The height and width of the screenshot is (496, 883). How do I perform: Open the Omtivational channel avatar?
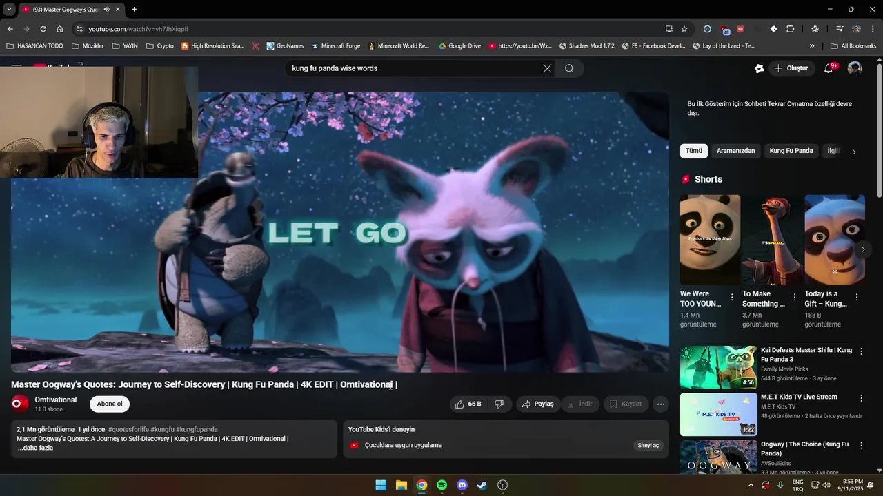click(x=20, y=404)
